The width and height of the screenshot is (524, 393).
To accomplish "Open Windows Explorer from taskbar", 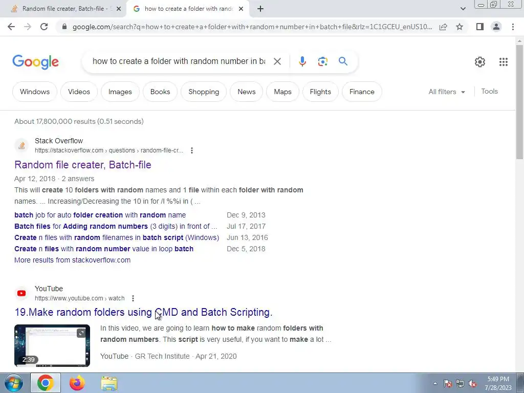I will point(109,383).
